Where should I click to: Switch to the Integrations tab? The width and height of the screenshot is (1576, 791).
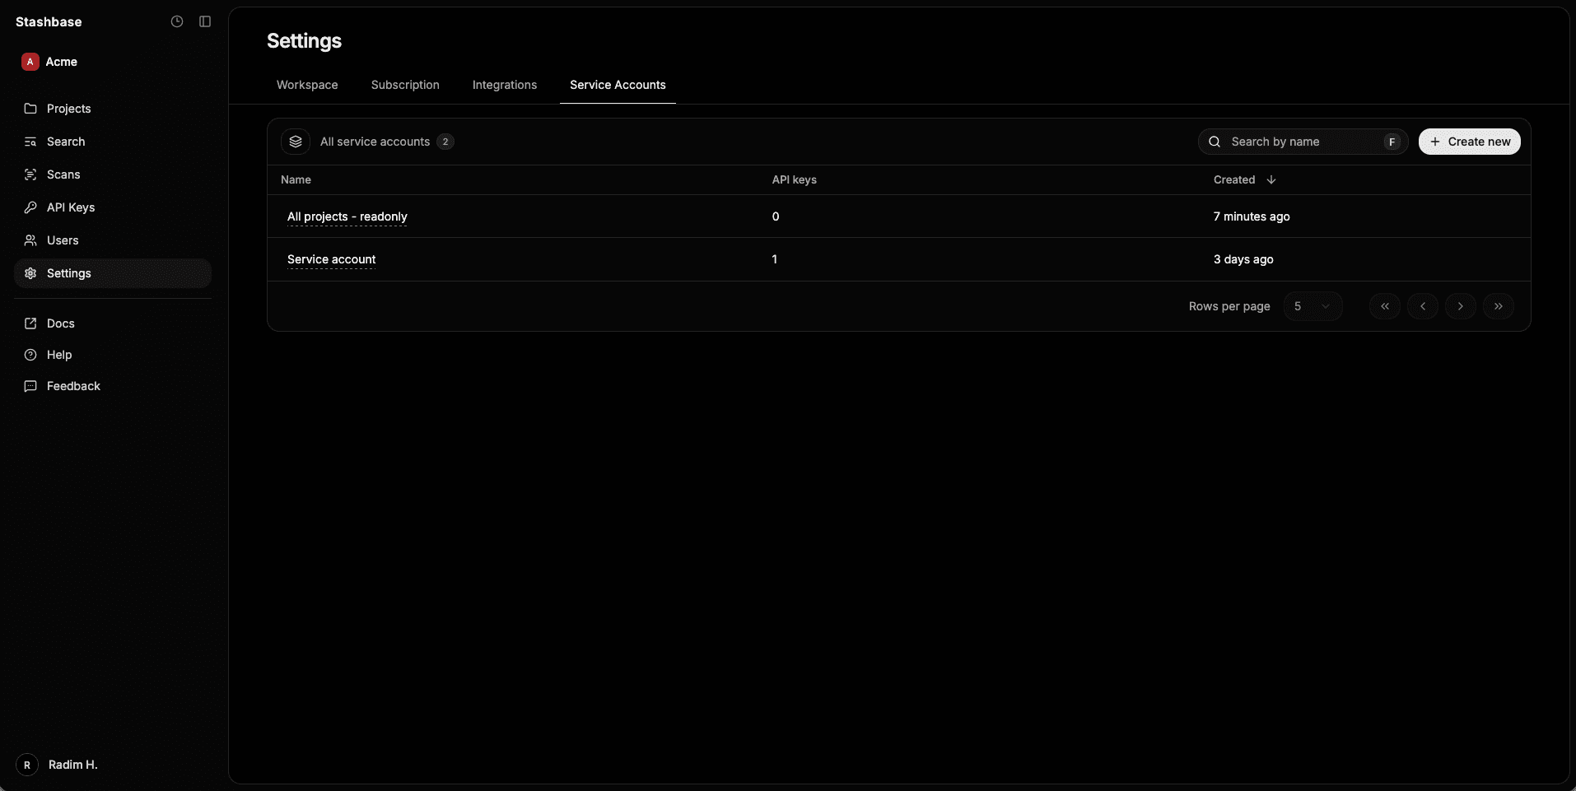coord(505,85)
